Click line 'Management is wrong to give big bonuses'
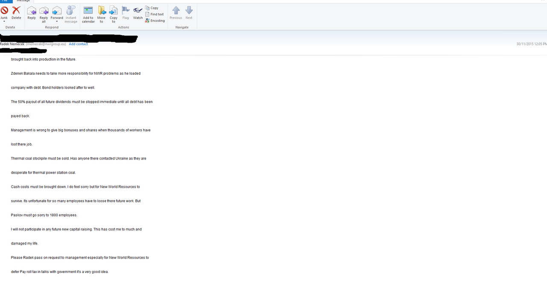Screen dimensions: 547x282 [x=81, y=130]
